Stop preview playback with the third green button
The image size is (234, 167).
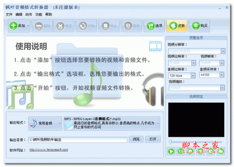click(190, 151)
